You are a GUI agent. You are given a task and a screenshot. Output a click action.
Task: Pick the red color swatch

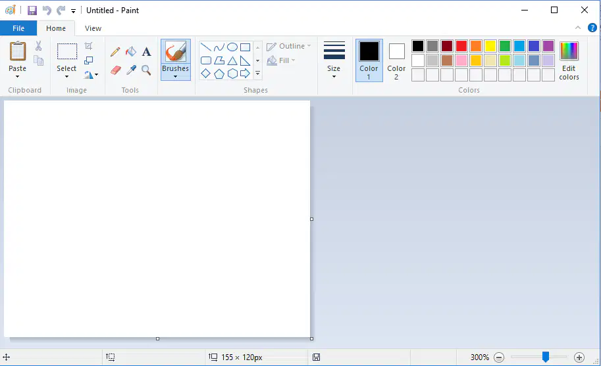pos(461,46)
